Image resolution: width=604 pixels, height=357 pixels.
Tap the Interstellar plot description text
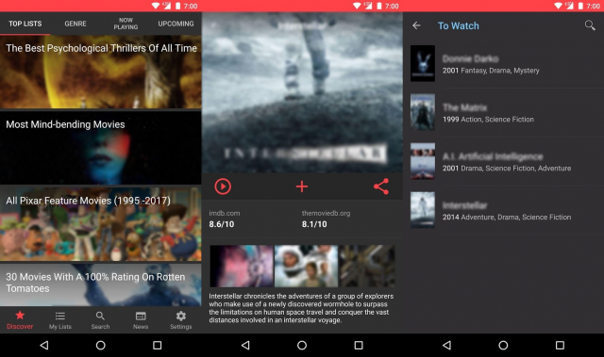pyautogui.click(x=301, y=308)
